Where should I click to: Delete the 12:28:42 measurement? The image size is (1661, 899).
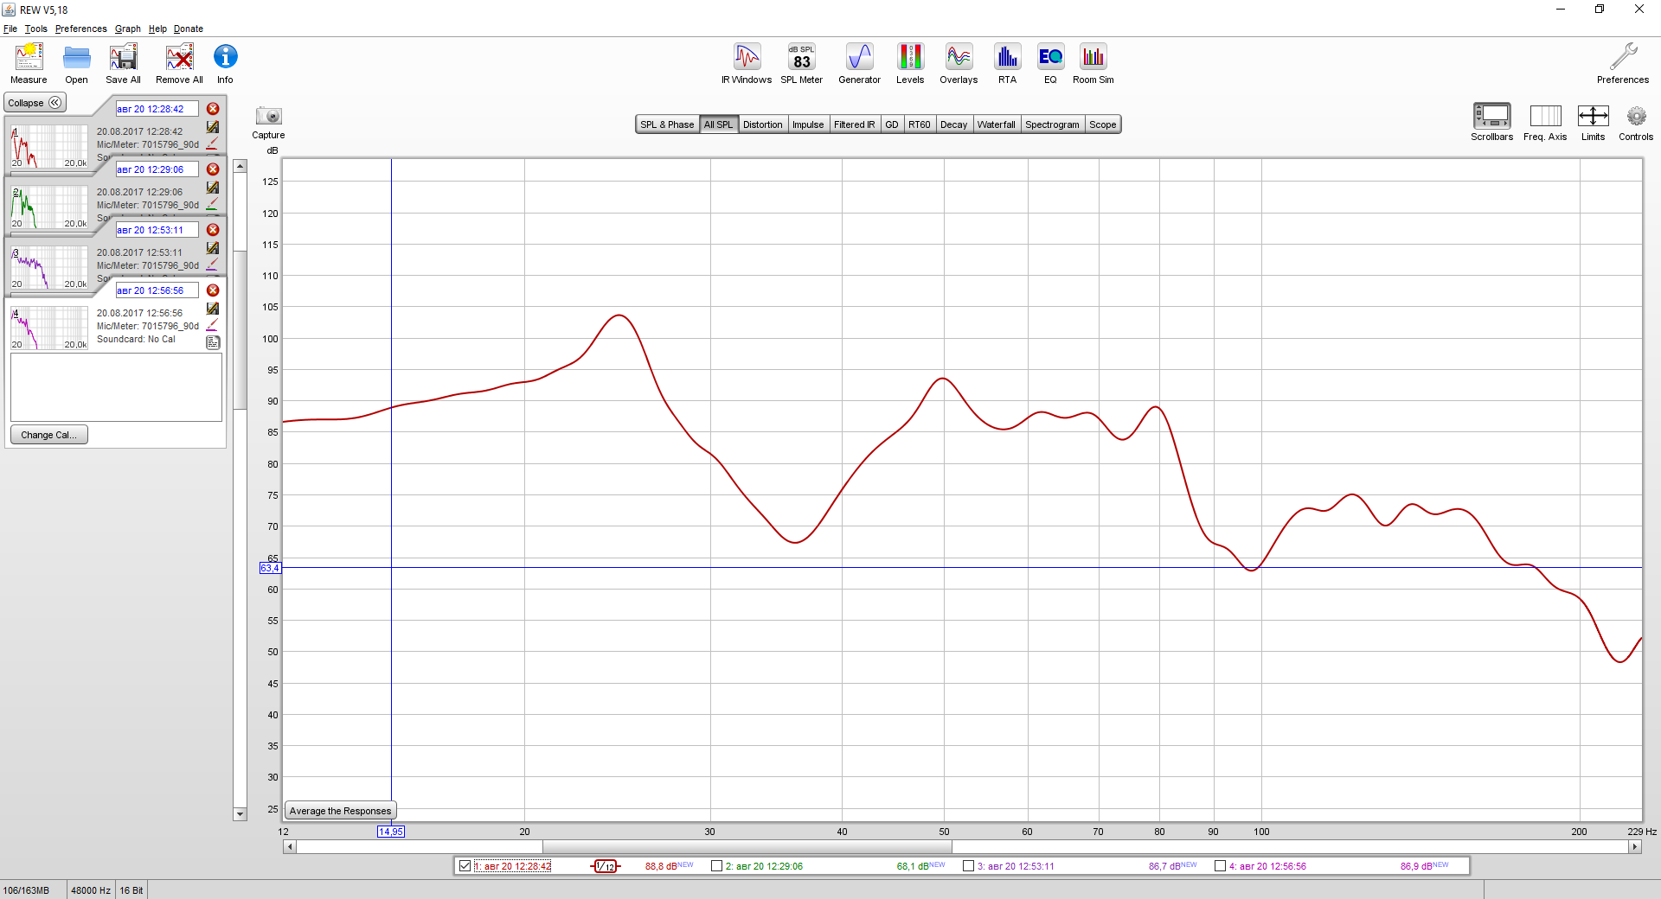(x=213, y=109)
